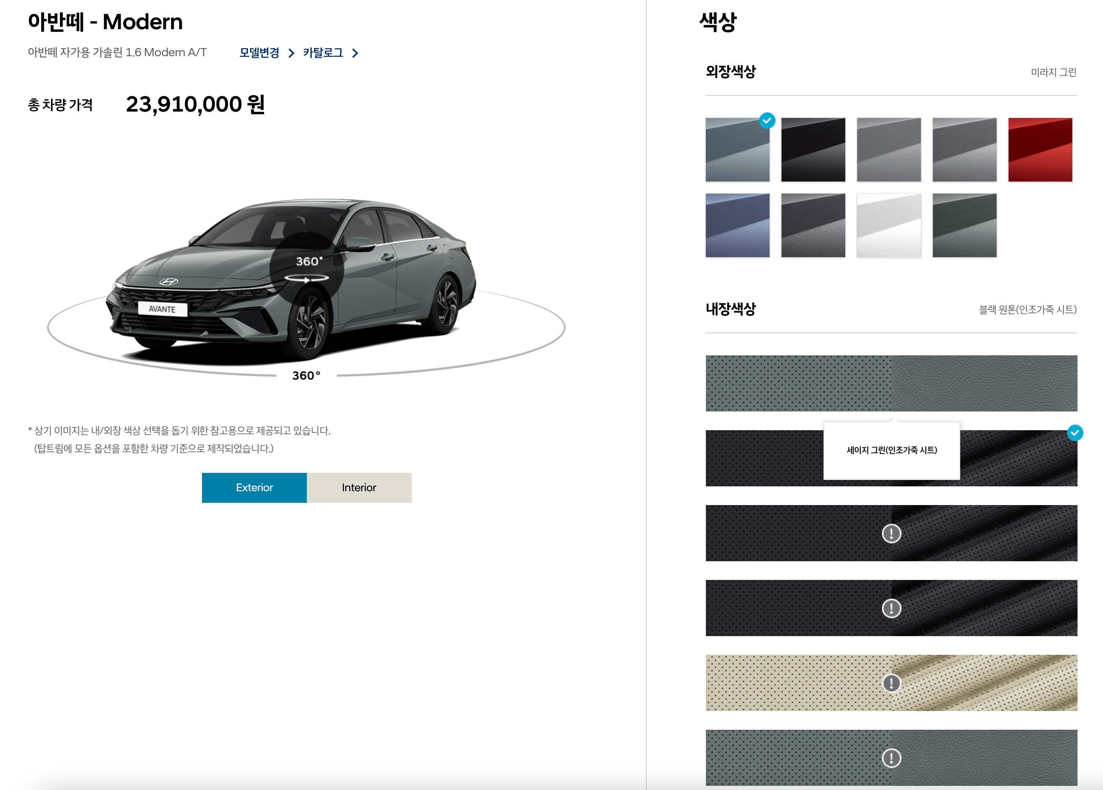The width and height of the screenshot is (1103, 790).
Task: Click warning icon on fourth black interior
Action: click(891, 608)
